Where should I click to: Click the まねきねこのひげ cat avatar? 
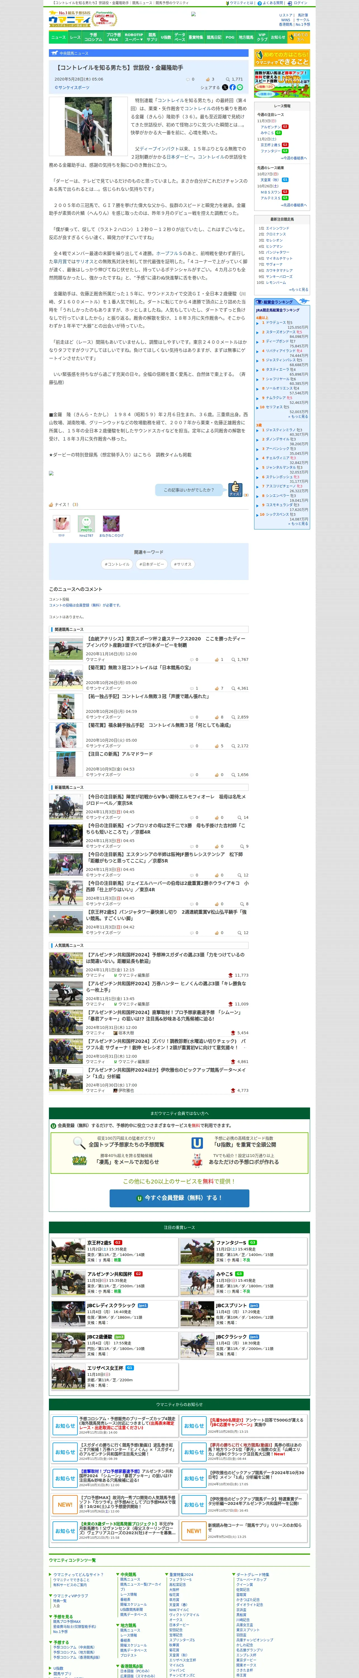tap(111, 524)
